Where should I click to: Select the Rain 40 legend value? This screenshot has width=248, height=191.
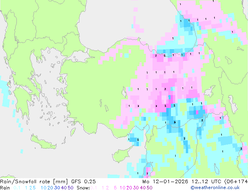(64, 188)
